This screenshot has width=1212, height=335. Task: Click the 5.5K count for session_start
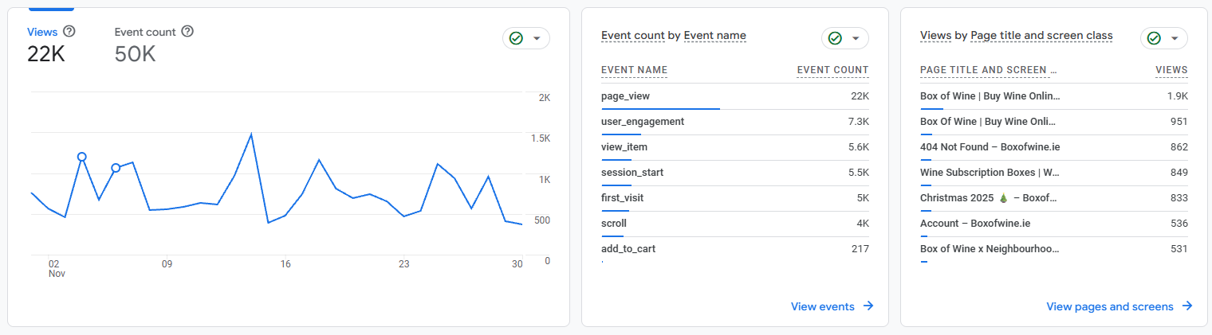(857, 172)
